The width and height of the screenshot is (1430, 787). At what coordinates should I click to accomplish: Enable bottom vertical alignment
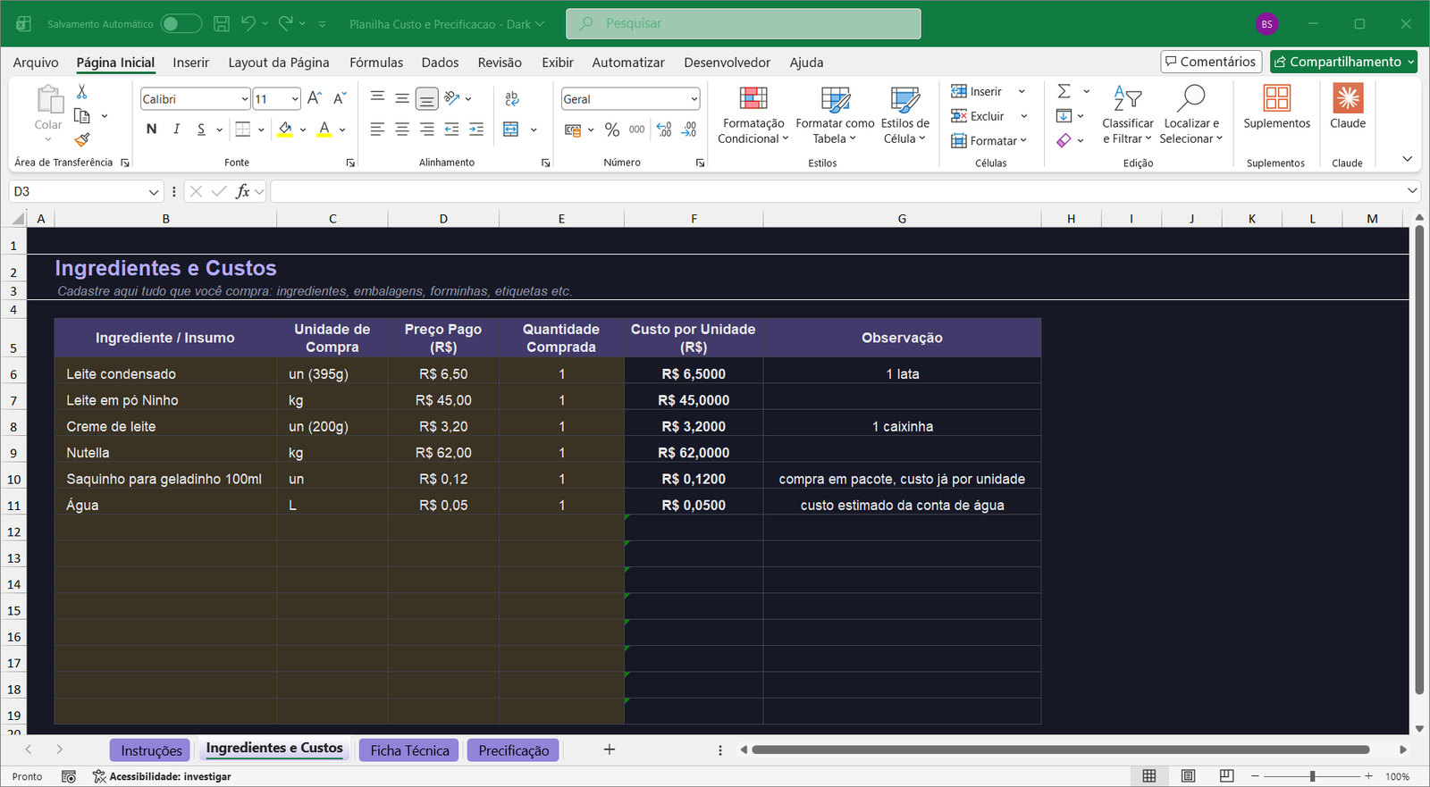click(427, 98)
